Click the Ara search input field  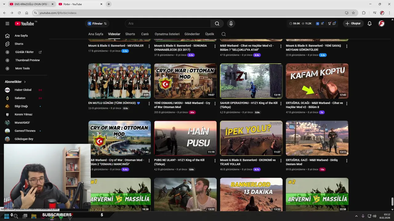pyautogui.click(x=168, y=24)
